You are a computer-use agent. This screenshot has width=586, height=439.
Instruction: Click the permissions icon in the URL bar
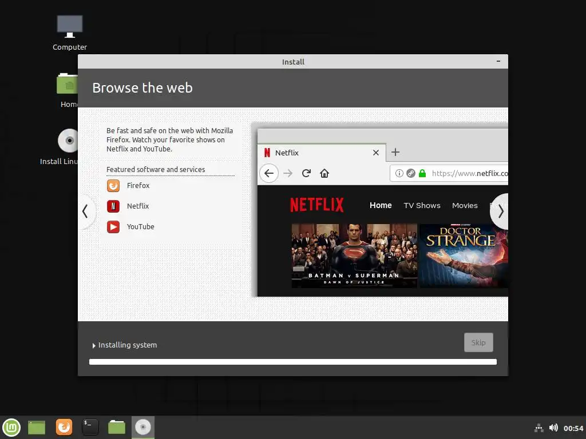click(411, 173)
